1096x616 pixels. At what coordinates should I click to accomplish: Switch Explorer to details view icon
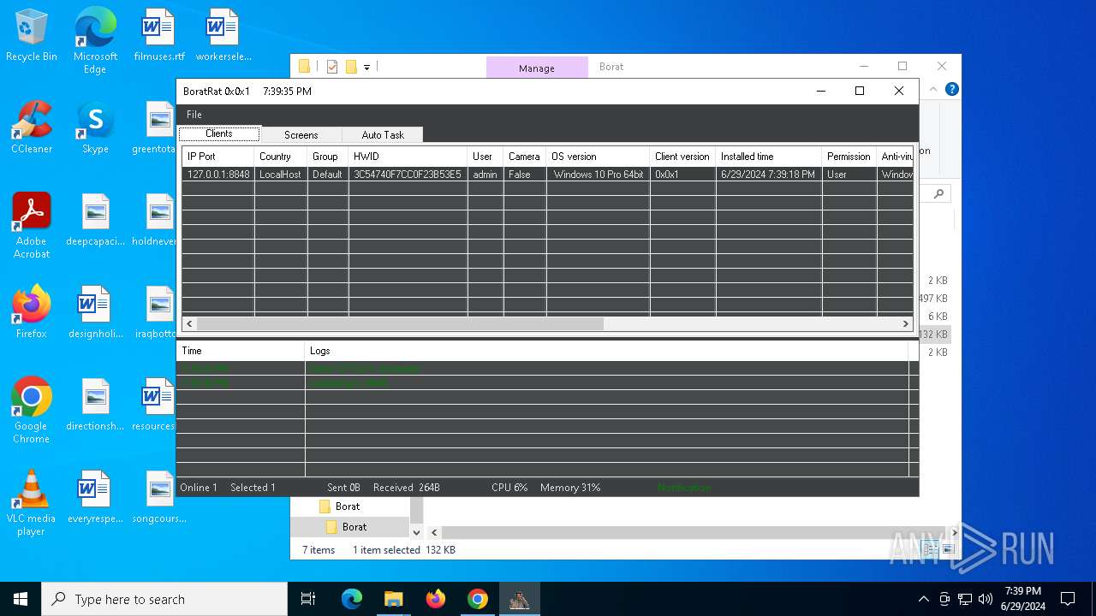coord(930,549)
